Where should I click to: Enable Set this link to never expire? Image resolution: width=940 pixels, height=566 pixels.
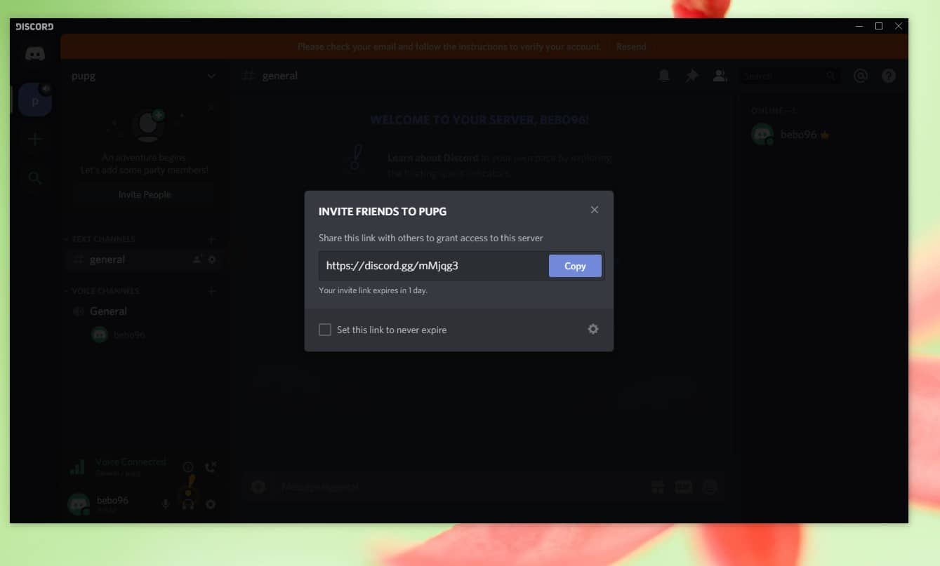[325, 330]
